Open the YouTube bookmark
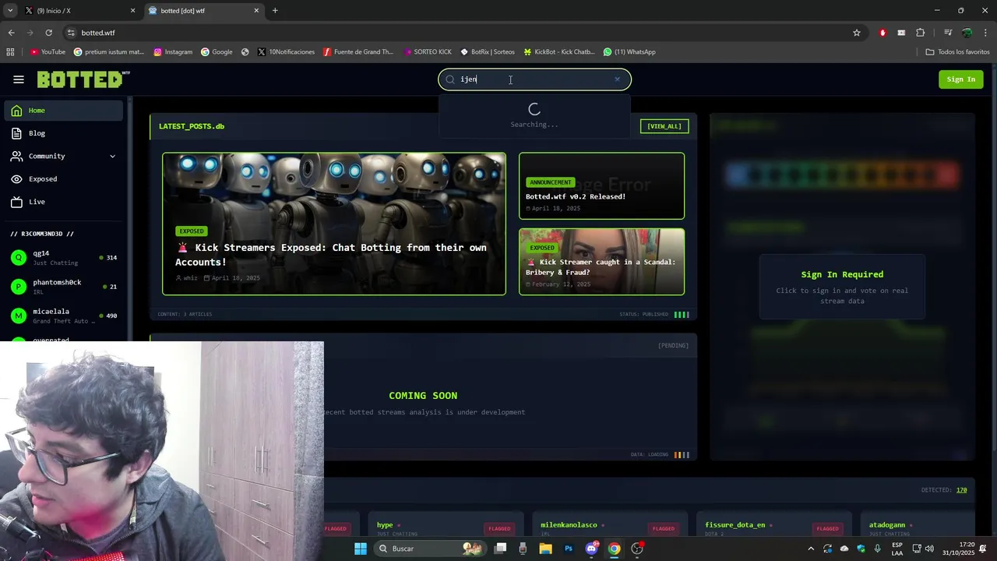Screen dimensions: 997x561 pos(48,52)
